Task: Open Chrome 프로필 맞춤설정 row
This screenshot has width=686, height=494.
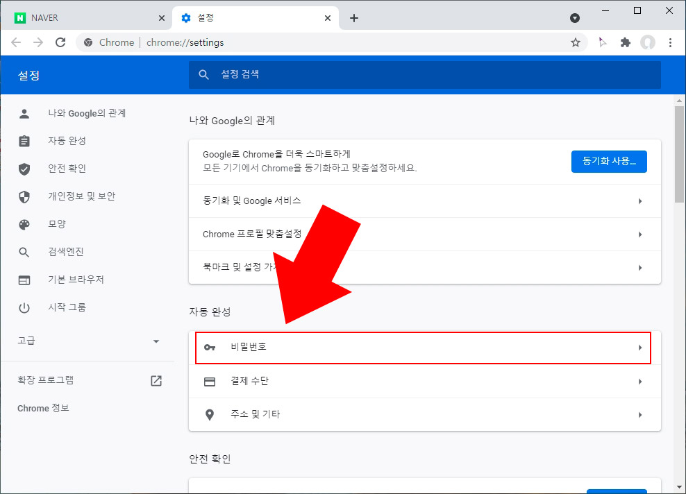Action: coord(425,235)
